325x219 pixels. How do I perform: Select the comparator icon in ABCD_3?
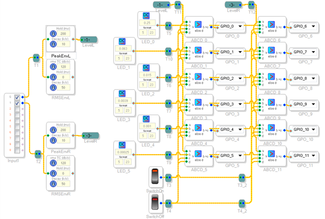[x=198, y=102]
